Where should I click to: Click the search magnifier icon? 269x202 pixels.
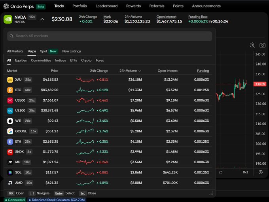[11, 36]
